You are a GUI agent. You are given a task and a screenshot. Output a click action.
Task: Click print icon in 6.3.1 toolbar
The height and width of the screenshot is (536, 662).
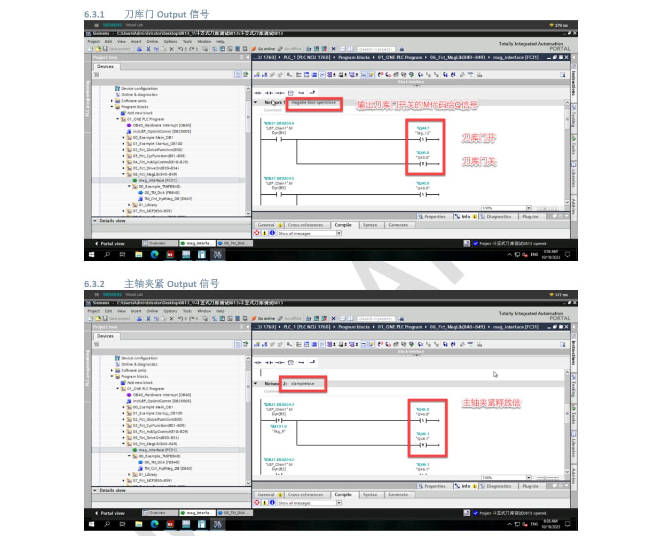pos(139,49)
